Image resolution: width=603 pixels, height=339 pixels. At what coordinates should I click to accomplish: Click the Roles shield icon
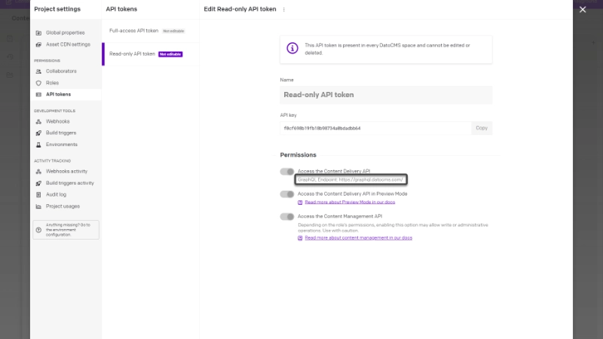coord(38,83)
